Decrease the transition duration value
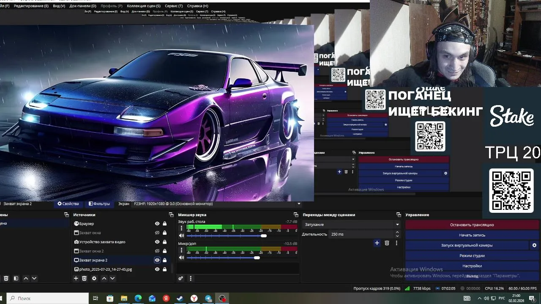This screenshot has width=541, height=304. (x=397, y=236)
